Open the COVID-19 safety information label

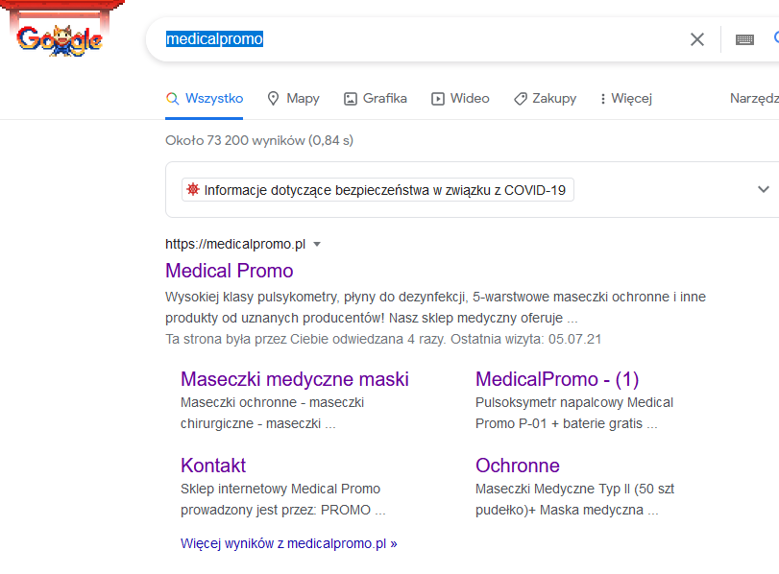tap(377, 190)
